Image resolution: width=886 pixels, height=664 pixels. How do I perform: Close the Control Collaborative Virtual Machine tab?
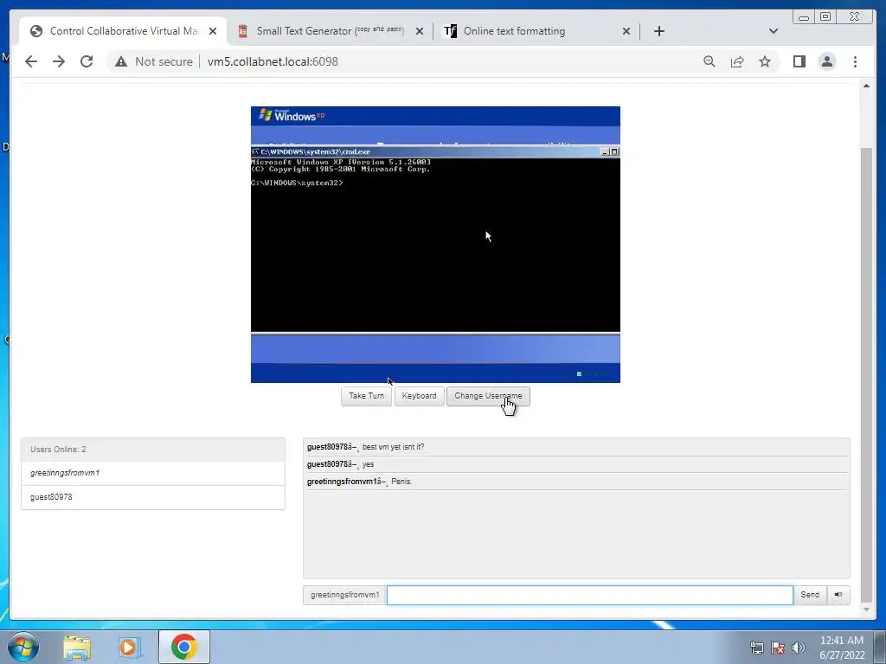[213, 31]
